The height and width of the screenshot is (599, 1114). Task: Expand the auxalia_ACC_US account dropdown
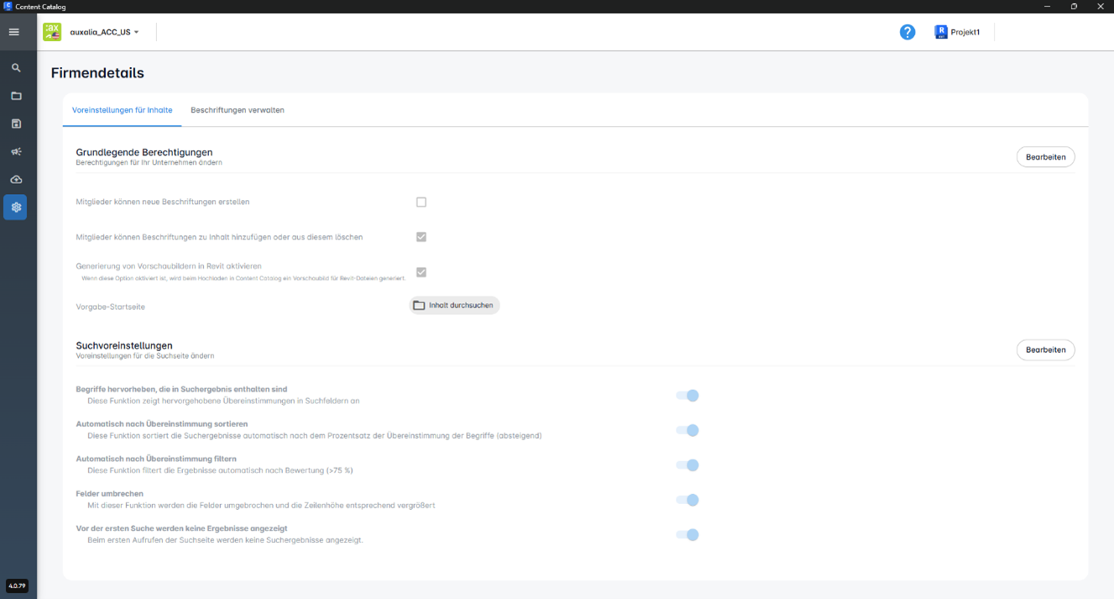click(x=105, y=32)
